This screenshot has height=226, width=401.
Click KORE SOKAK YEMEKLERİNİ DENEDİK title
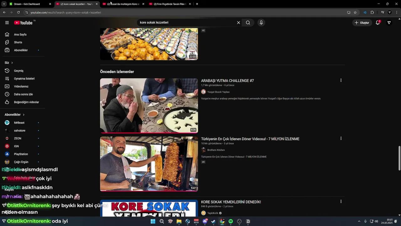click(x=231, y=202)
